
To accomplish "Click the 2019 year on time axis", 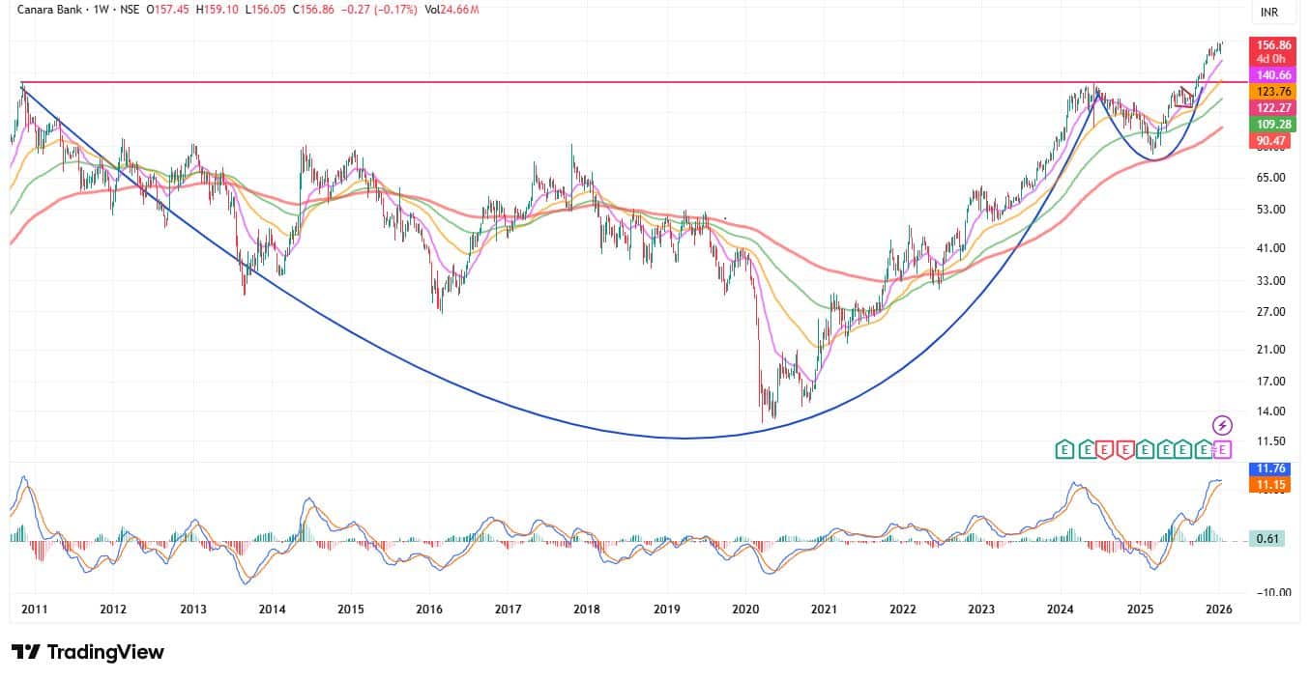I will point(666,610).
